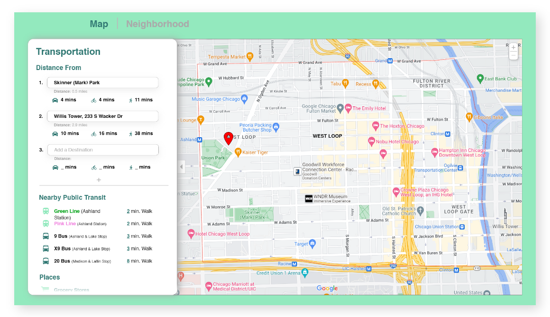
Task: Click Tempesta Market restaurant marker
Action: 250,56
